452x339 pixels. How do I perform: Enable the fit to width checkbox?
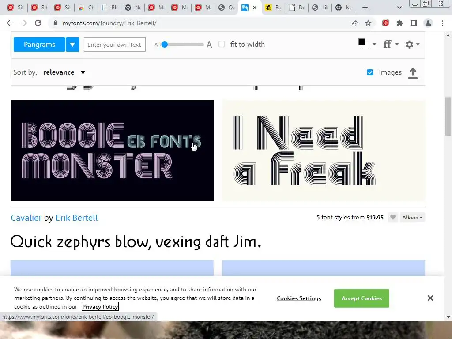(x=222, y=44)
